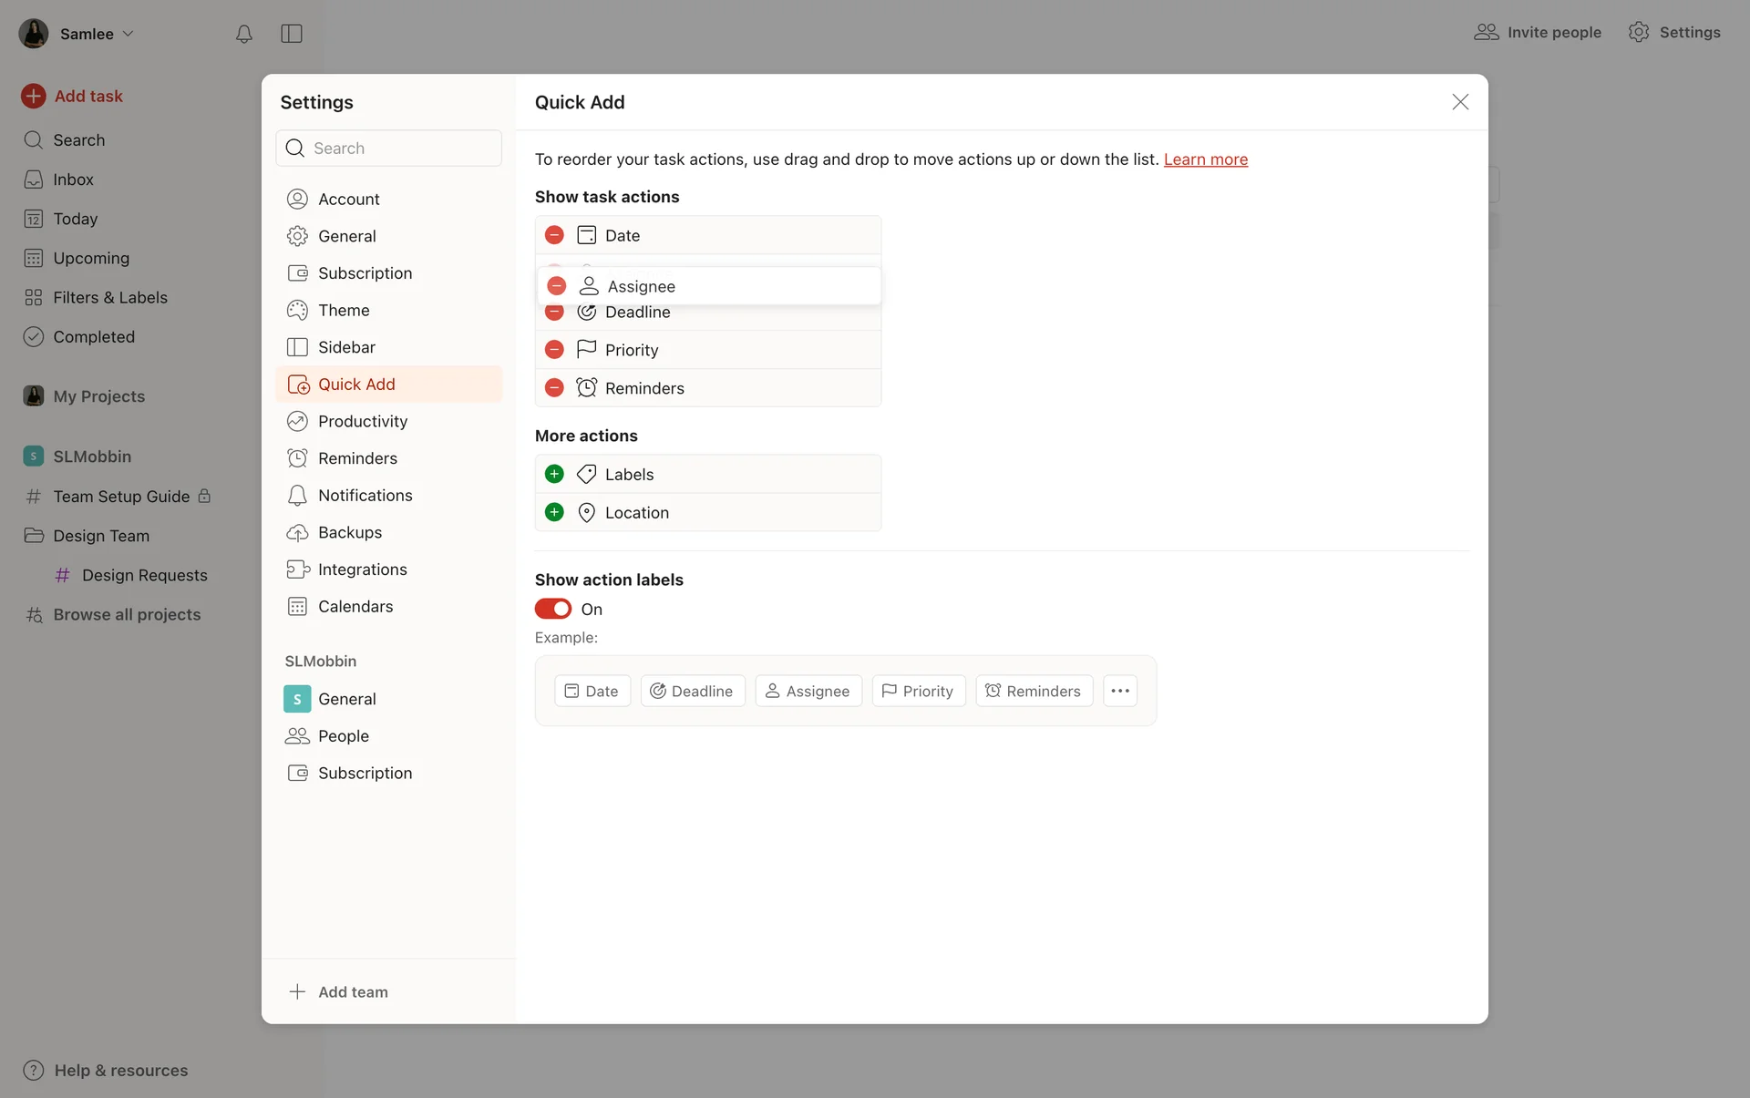The width and height of the screenshot is (1750, 1098).
Task: Click the settings Search field
Action: [x=389, y=148]
